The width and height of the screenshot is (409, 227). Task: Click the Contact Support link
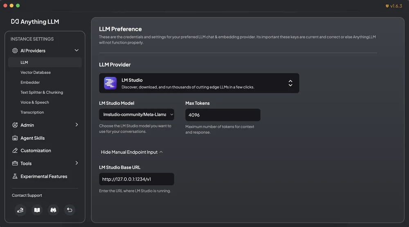point(27,195)
